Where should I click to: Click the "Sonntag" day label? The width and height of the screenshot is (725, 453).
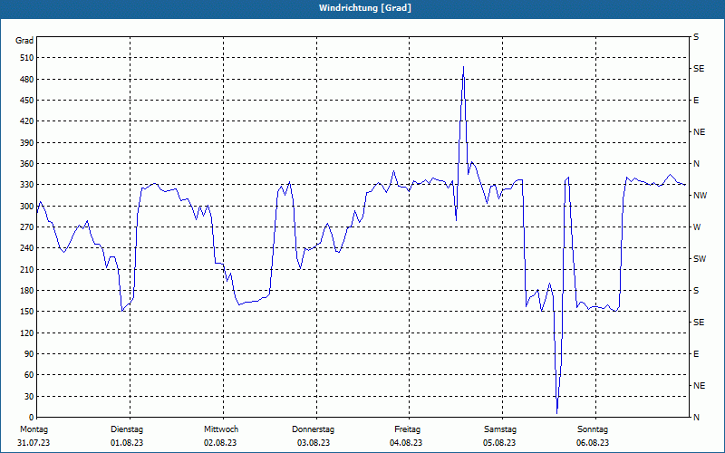point(593,429)
